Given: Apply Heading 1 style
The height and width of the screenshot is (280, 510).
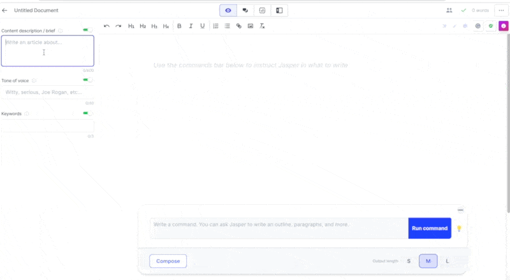Looking at the screenshot, I should 131,26.
